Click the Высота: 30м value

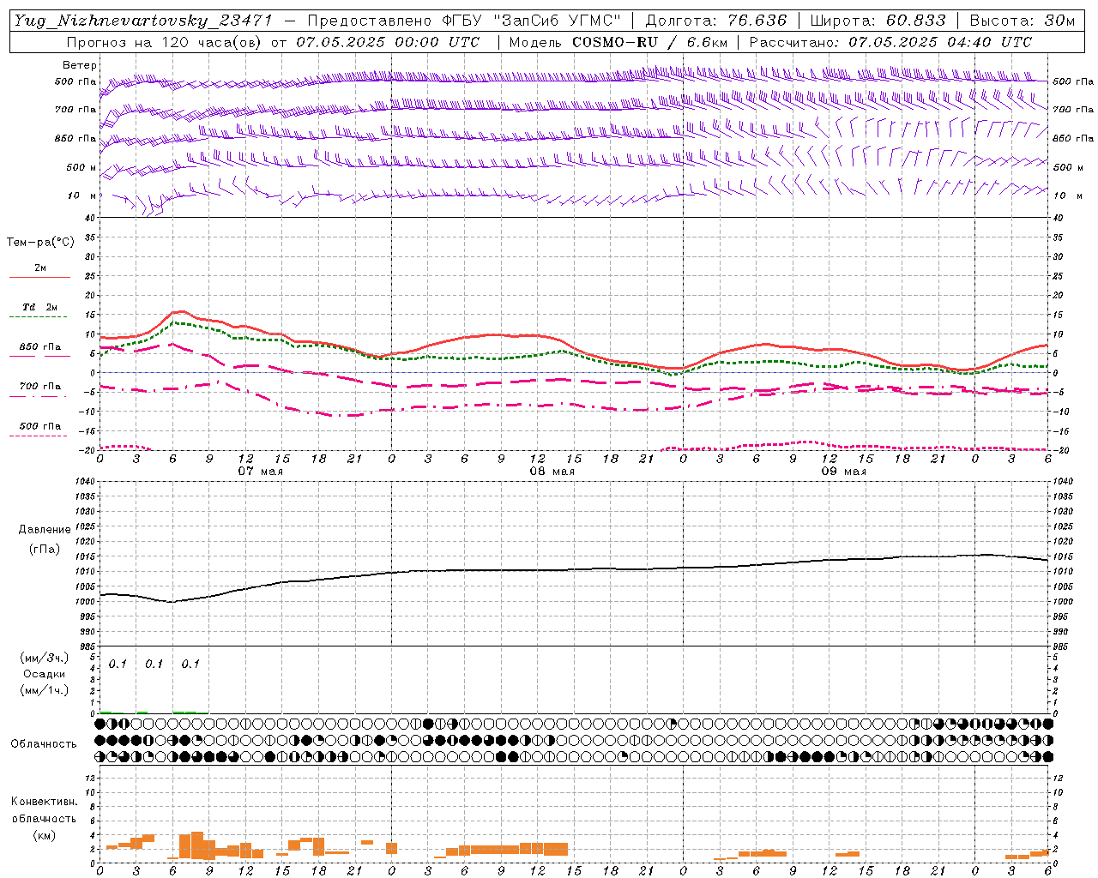(x=1022, y=21)
